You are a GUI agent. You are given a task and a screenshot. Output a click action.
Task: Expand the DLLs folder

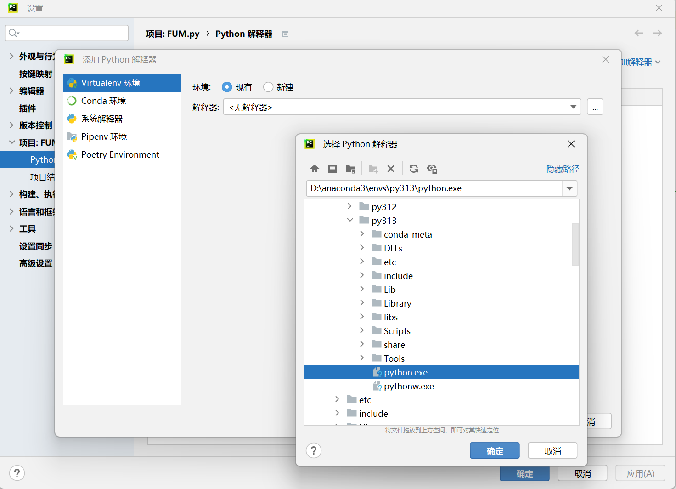coord(362,248)
